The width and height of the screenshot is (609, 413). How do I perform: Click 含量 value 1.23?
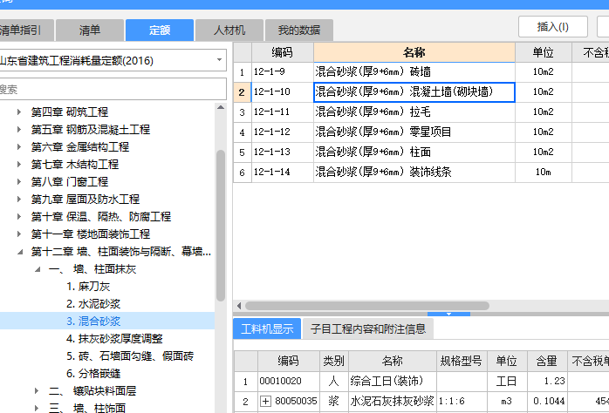546,382
